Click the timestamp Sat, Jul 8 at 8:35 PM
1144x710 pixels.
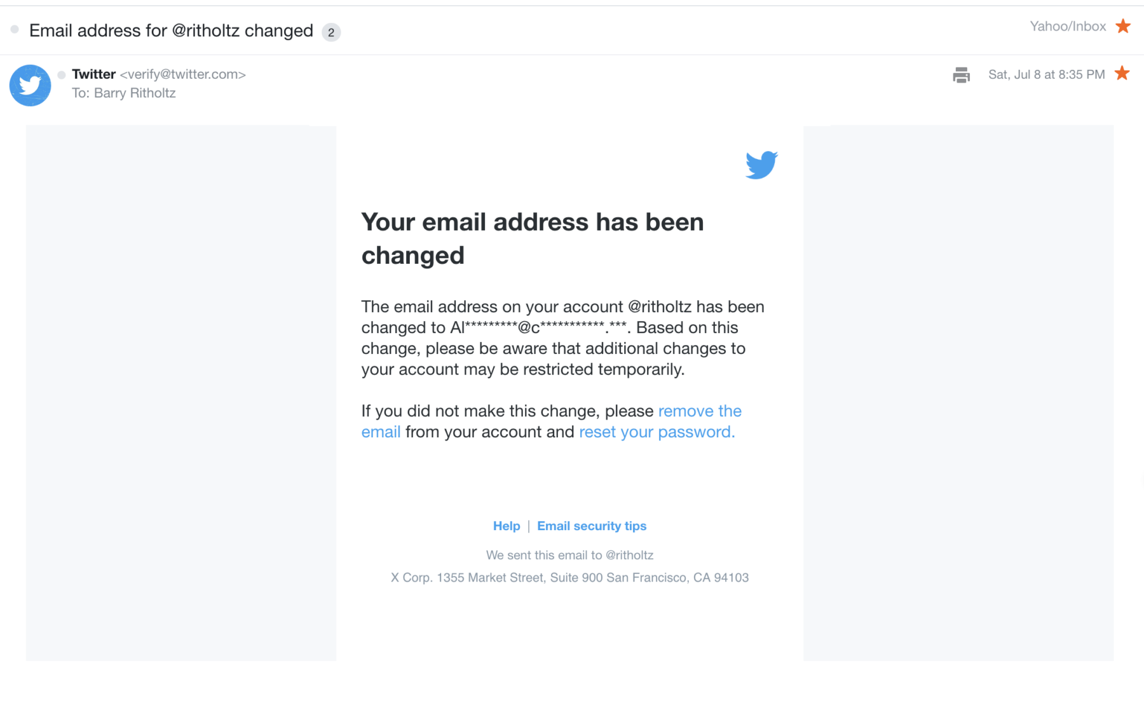[x=1046, y=74]
